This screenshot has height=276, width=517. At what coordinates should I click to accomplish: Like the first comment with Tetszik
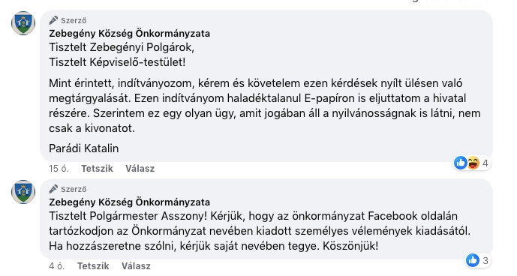[97, 169]
